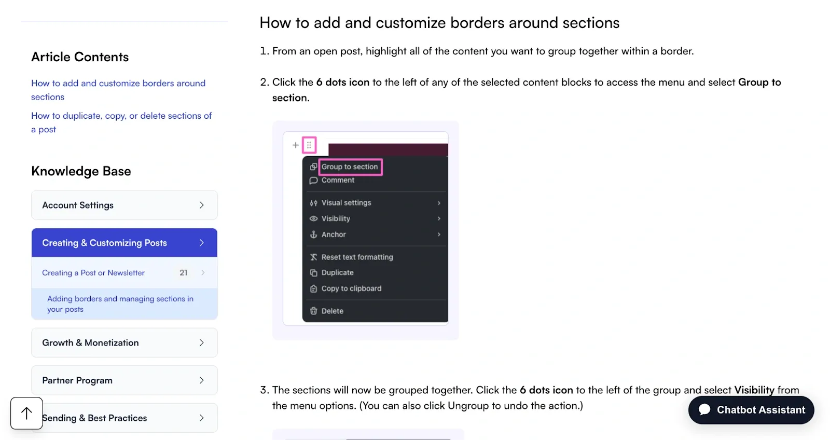
Task: Open the Sending & Best Practices category
Action: click(x=124, y=418)
